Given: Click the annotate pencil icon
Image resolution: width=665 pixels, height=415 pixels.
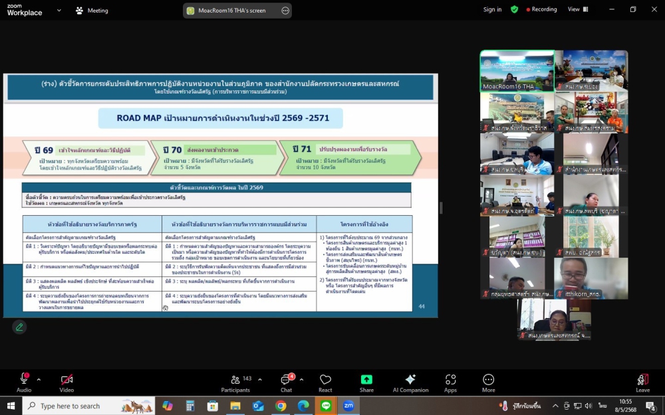Looking at the screenshot, I should (19, 327).
